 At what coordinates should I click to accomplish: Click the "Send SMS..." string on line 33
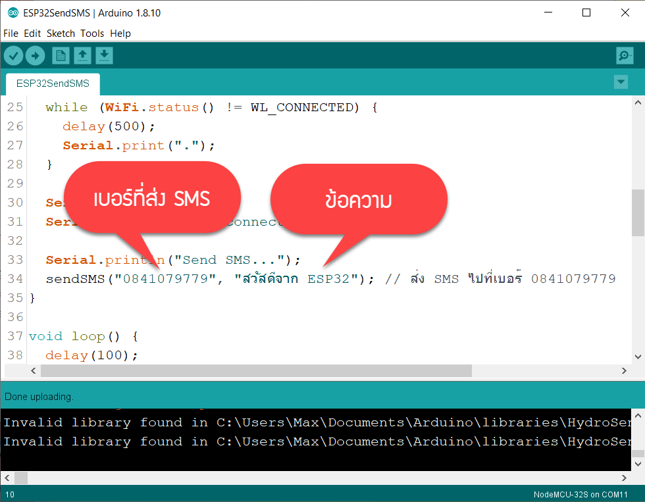(229, 260)
